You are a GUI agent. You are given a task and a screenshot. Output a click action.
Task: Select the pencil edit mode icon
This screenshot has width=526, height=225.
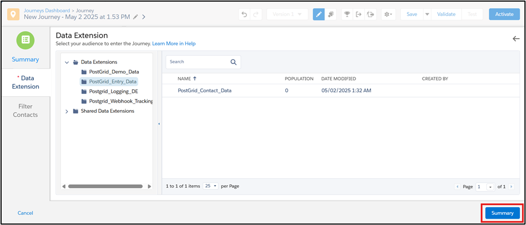318,14
